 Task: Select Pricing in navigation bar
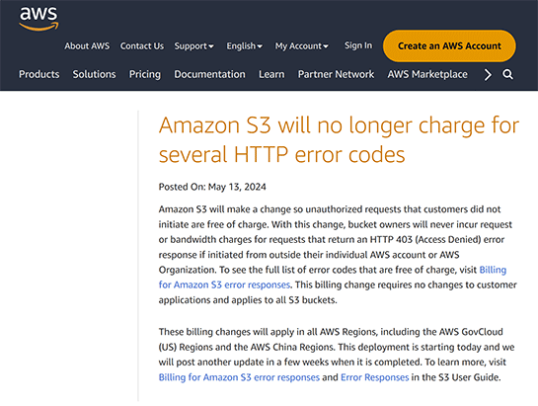pos(145,74)
